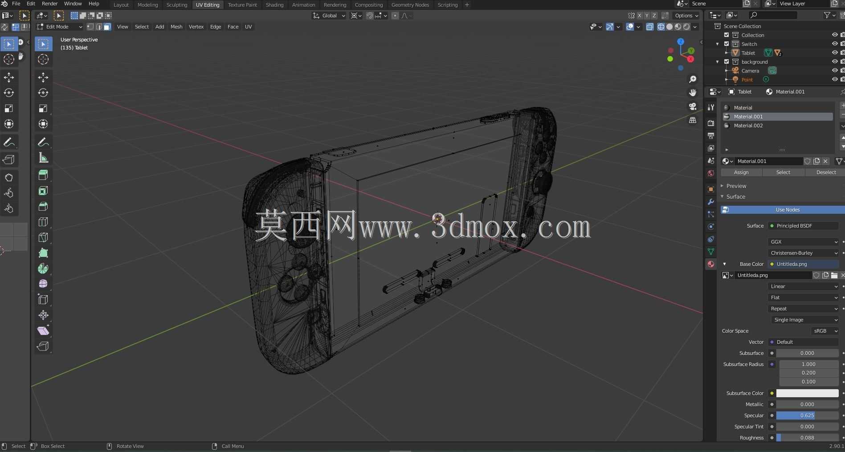Choose the Extrude Region tool
The height and width of the screenshot is (452, 845).
pyautogui.click(x=43, y=175)
